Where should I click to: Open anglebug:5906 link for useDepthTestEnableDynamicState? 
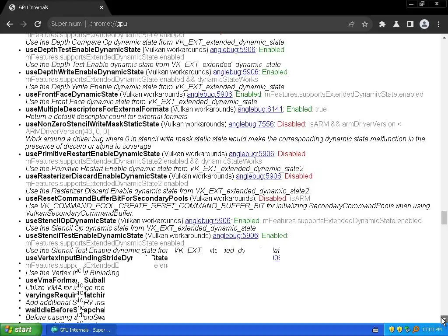point(233,50)
